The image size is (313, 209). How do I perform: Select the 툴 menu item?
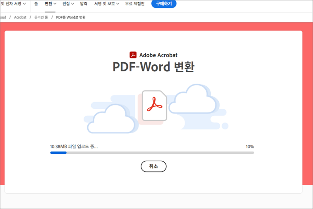[x=36, y=4]
